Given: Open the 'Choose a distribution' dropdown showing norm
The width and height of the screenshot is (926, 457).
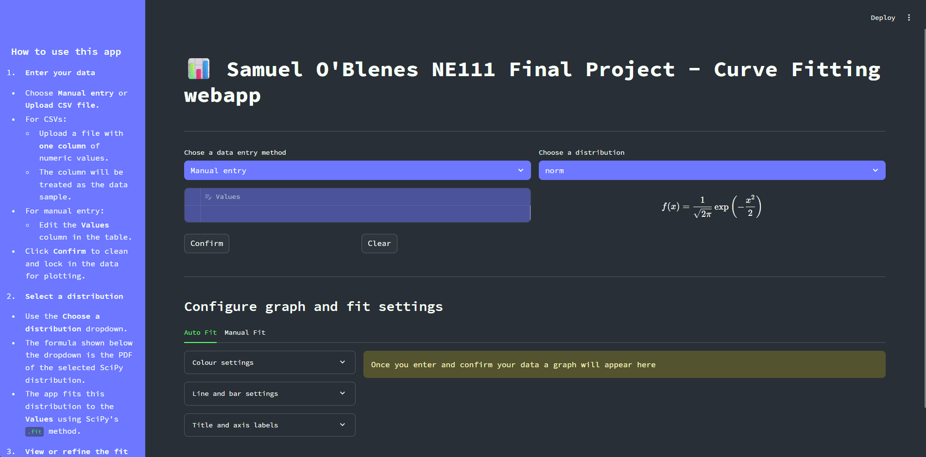Looking at the screenshot, I should (711, 170).
